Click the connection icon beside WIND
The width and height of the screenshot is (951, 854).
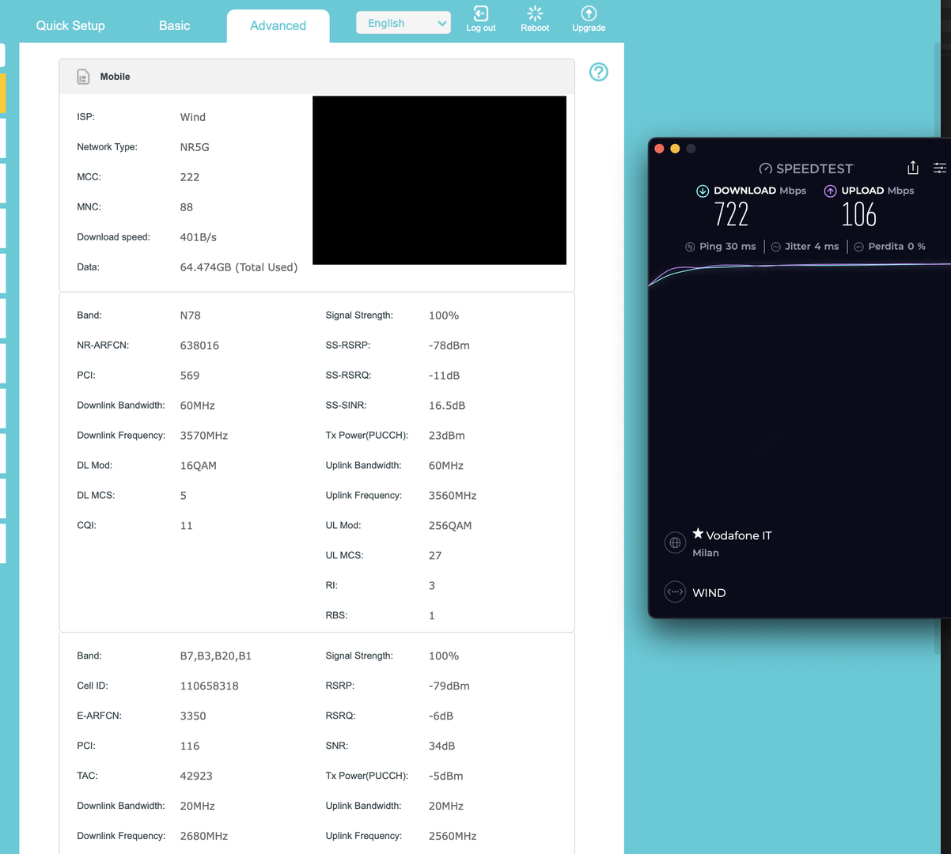(675, 592)
